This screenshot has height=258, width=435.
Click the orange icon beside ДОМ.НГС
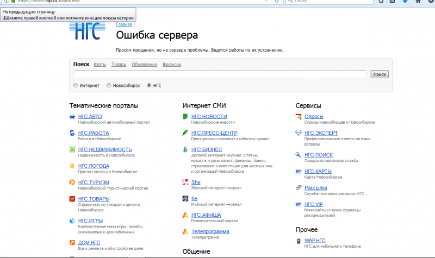pyautogui.click(x=72, y=242)
